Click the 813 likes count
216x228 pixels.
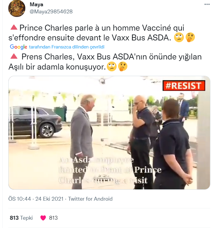pos(53,218)
